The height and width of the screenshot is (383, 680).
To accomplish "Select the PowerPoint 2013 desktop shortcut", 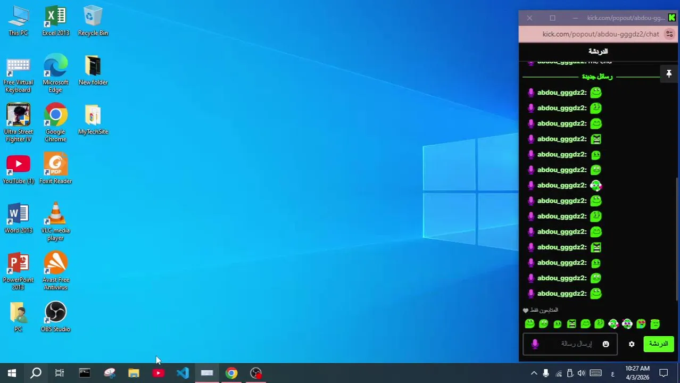I will tap(18, 271).
